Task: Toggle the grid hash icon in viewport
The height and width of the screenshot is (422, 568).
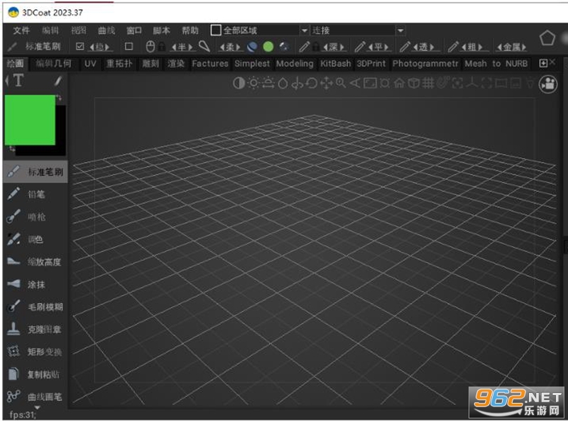Action: (x=428, y=83)
